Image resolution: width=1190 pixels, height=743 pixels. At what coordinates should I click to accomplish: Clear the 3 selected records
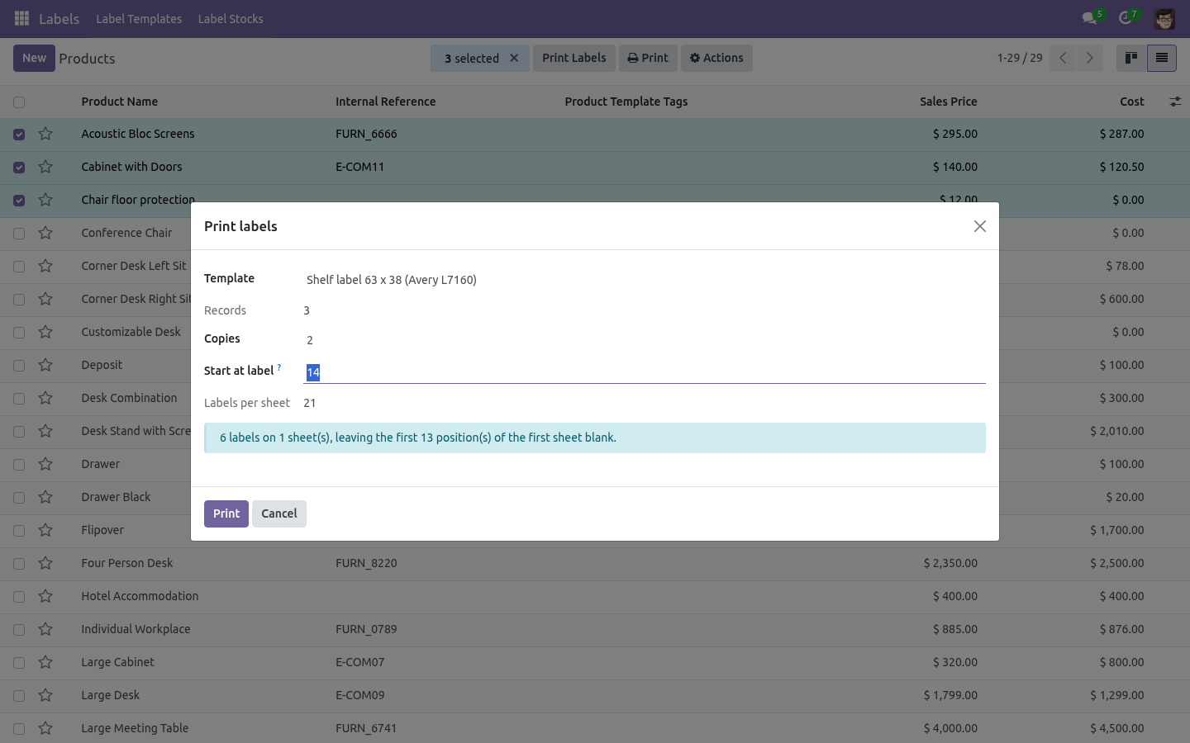point(514,58)
